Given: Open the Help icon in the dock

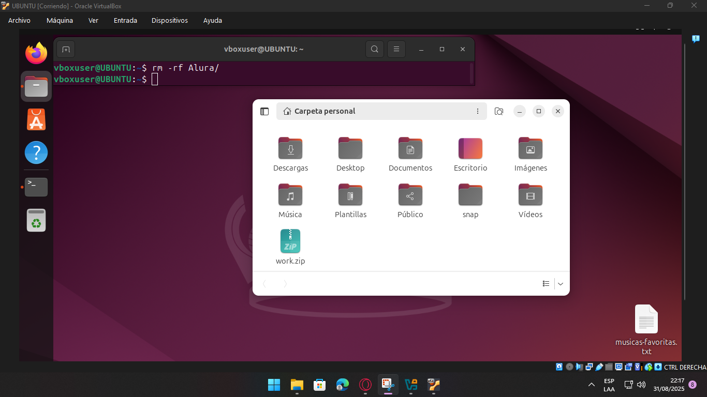Looking at the screenshot, I should tap(36, 152).
